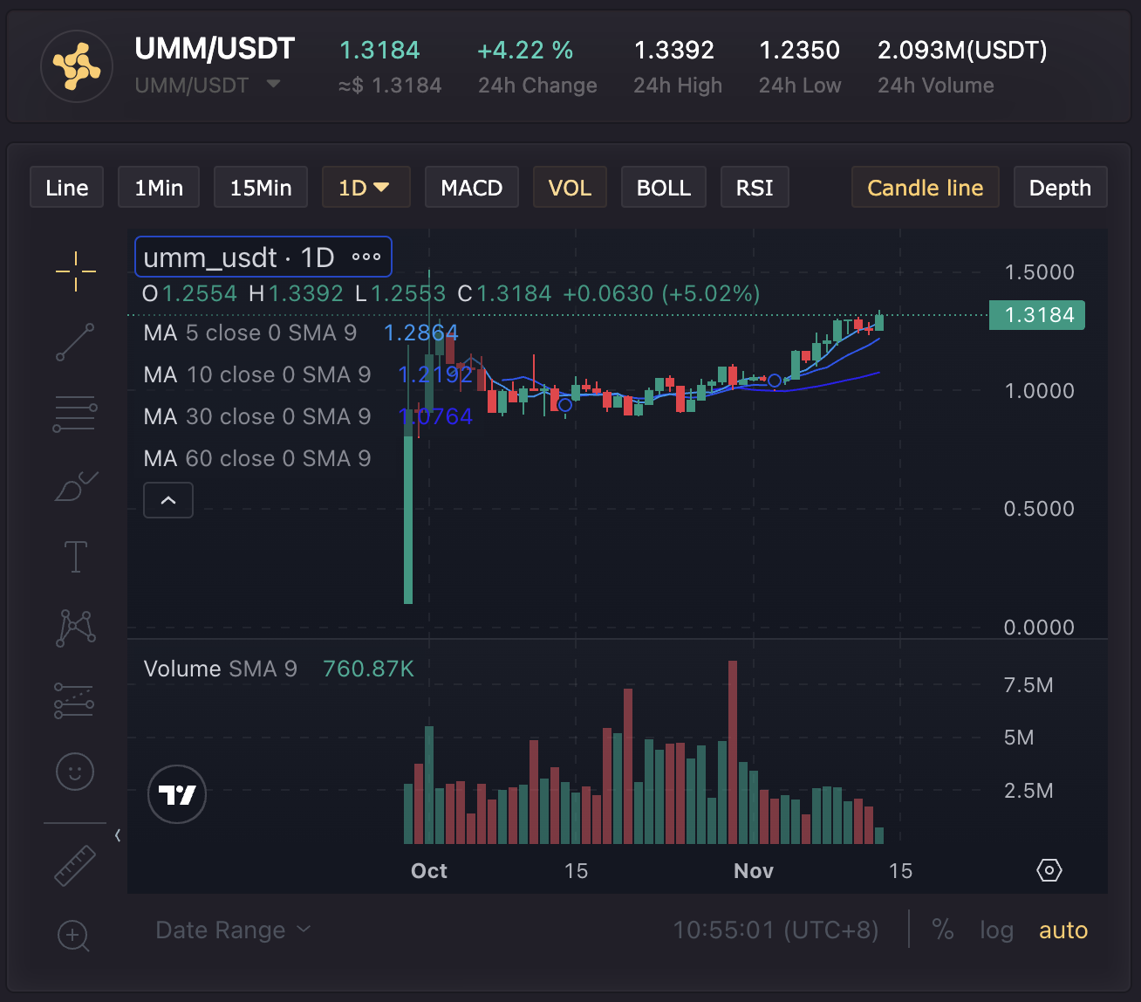Click the TradingView logo
Screen dimensions: 1141x1002
point(177,794)
